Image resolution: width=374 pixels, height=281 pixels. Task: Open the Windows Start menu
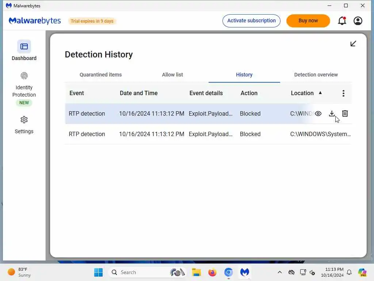(98, 272)
